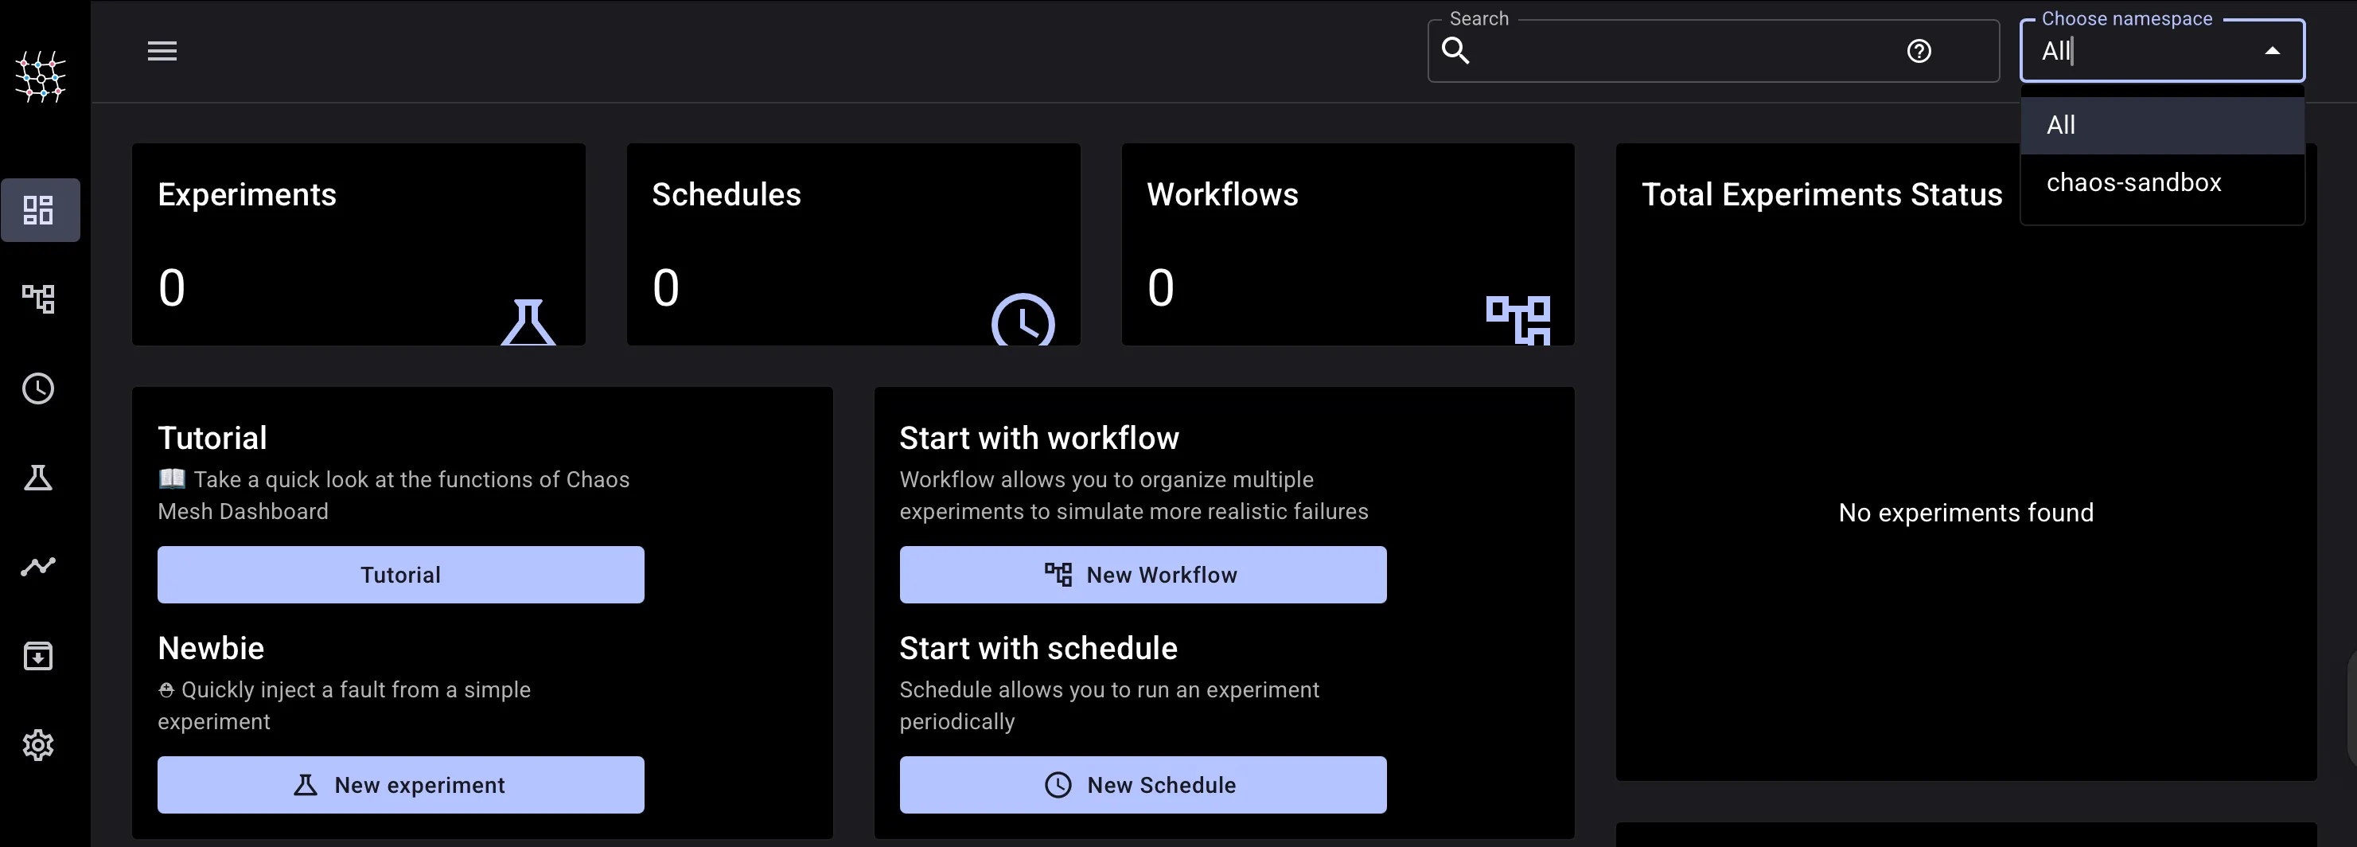Collapse the namespace dropdown arrow

tap(2272, 51)
